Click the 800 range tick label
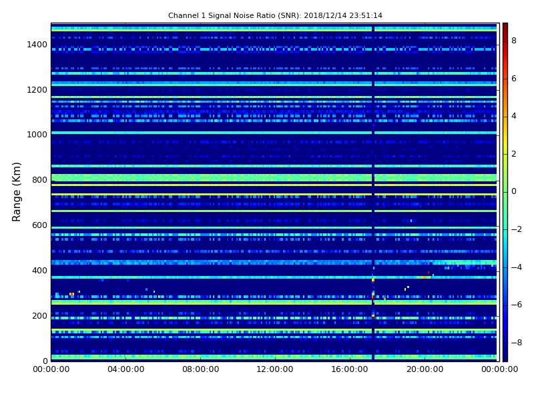Screen dimensions: 534x400 pos(39,180)
